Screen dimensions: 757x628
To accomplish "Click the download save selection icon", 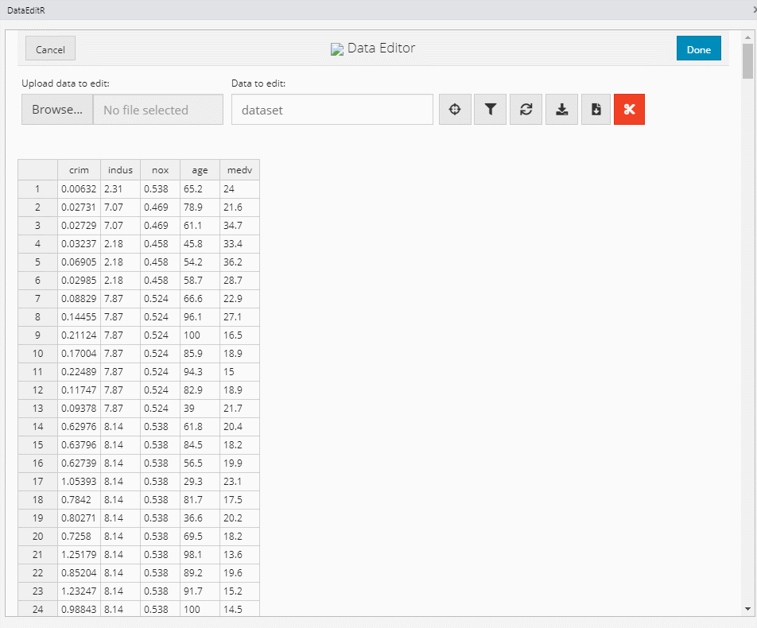I will [561, 110].
